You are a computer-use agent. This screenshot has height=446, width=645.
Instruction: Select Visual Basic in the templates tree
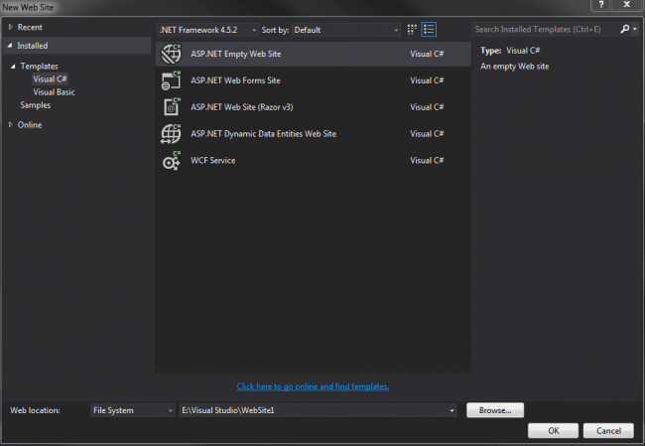tap(54, 91)
